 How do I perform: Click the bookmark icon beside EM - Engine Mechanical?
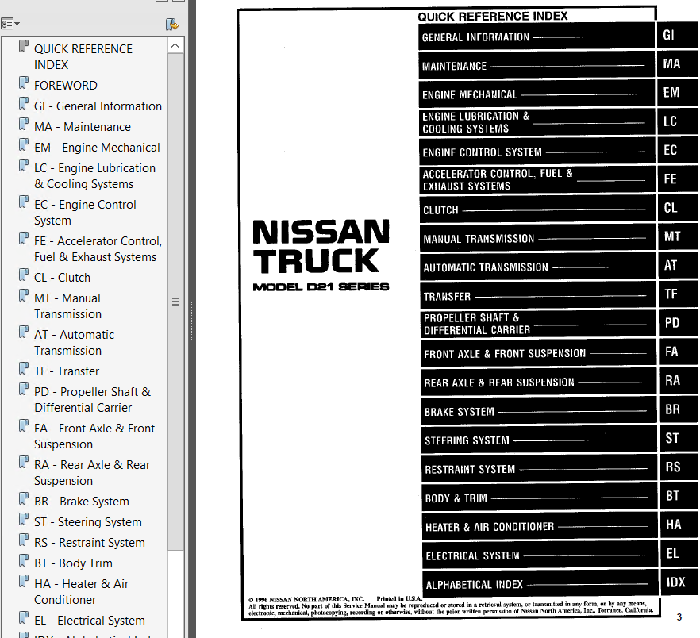[x=24, y=144]
